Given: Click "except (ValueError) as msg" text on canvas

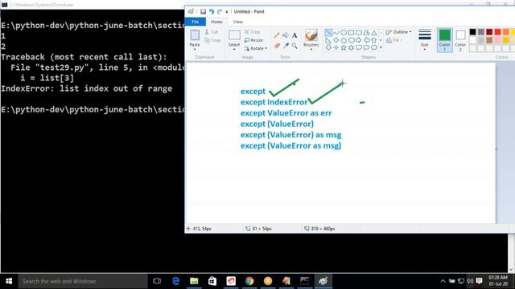Looking at the screenshot, I should pyautogui.click(x=290, y=135).
